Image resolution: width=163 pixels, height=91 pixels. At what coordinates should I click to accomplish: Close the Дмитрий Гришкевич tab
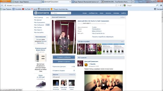[70, 2]
